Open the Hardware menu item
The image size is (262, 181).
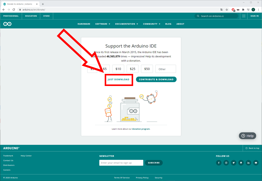84,24
